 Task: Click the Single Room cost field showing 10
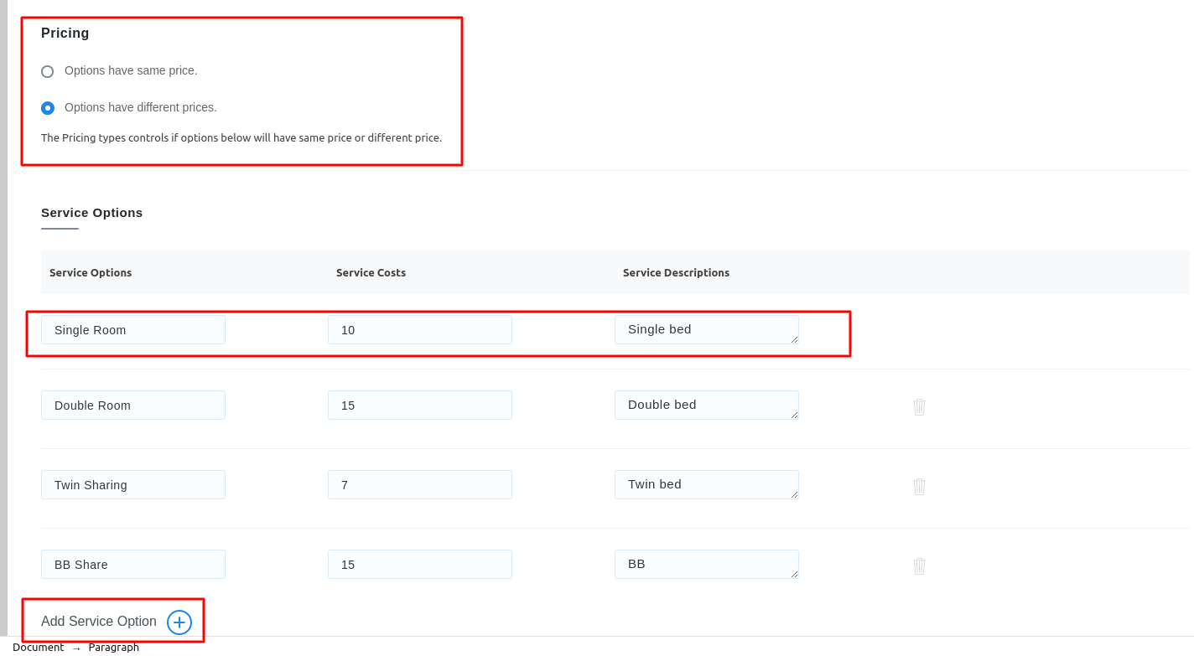click(x=420, y=329)
